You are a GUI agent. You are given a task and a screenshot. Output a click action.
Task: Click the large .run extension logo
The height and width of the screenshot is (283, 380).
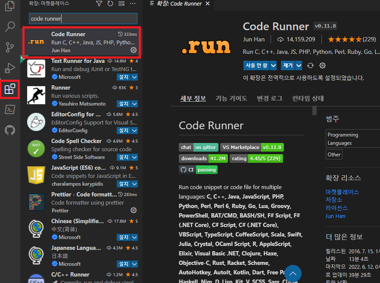(206, 46)
